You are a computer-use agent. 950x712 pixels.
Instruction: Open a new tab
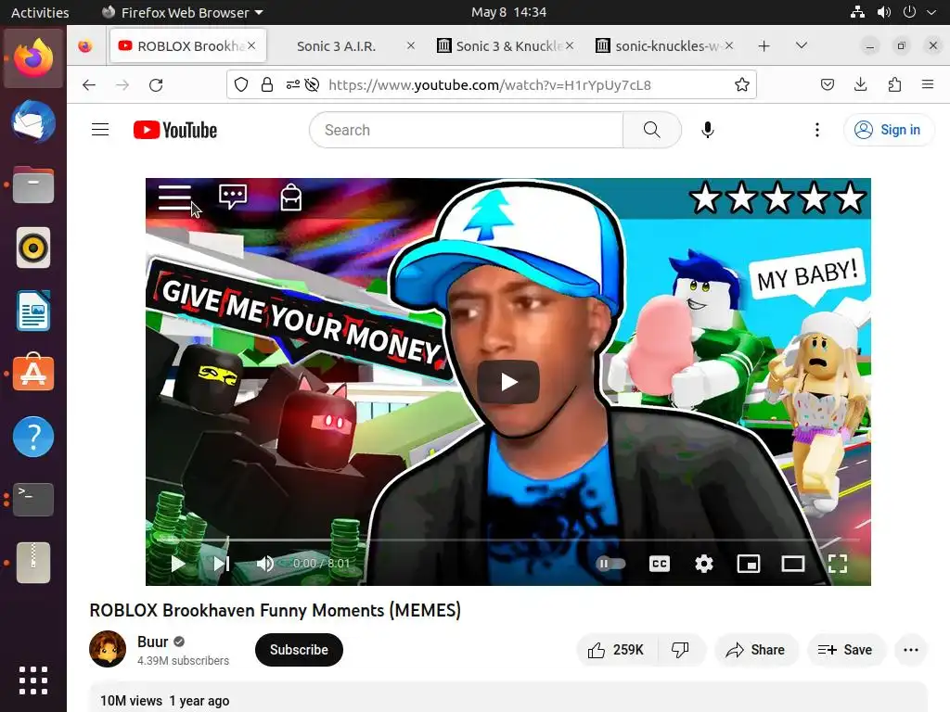point(764,46)
